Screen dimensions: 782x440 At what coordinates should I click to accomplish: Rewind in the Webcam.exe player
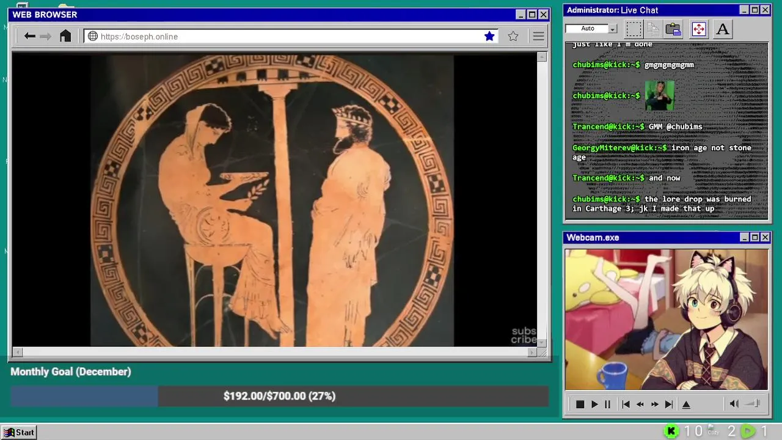click(640, 404)
